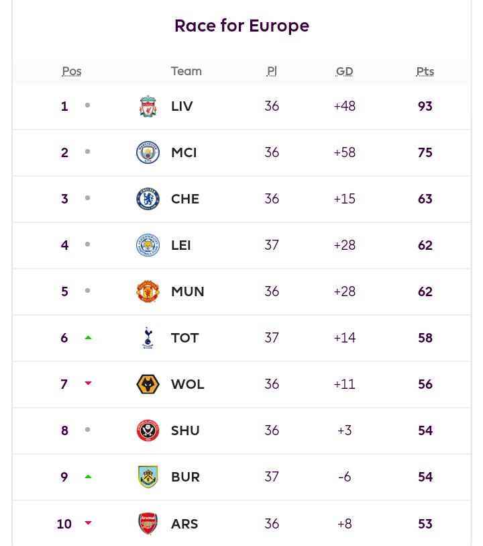The width and height of the screenshot is (483, 546).
Task: Click the Pl column header
Action: point(272,71)
